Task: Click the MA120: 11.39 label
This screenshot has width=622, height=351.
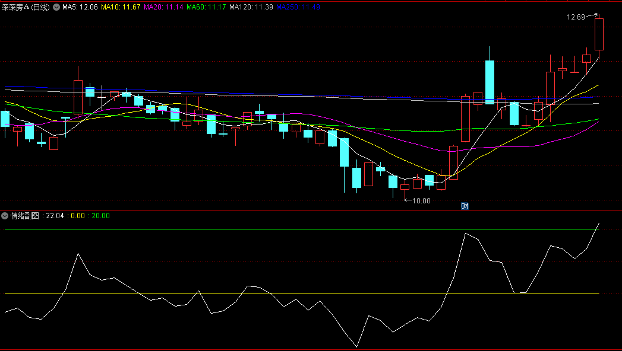Action: click(251, 7)
